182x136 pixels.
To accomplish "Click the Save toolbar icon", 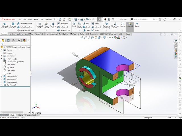I will [x=76, y=20].
